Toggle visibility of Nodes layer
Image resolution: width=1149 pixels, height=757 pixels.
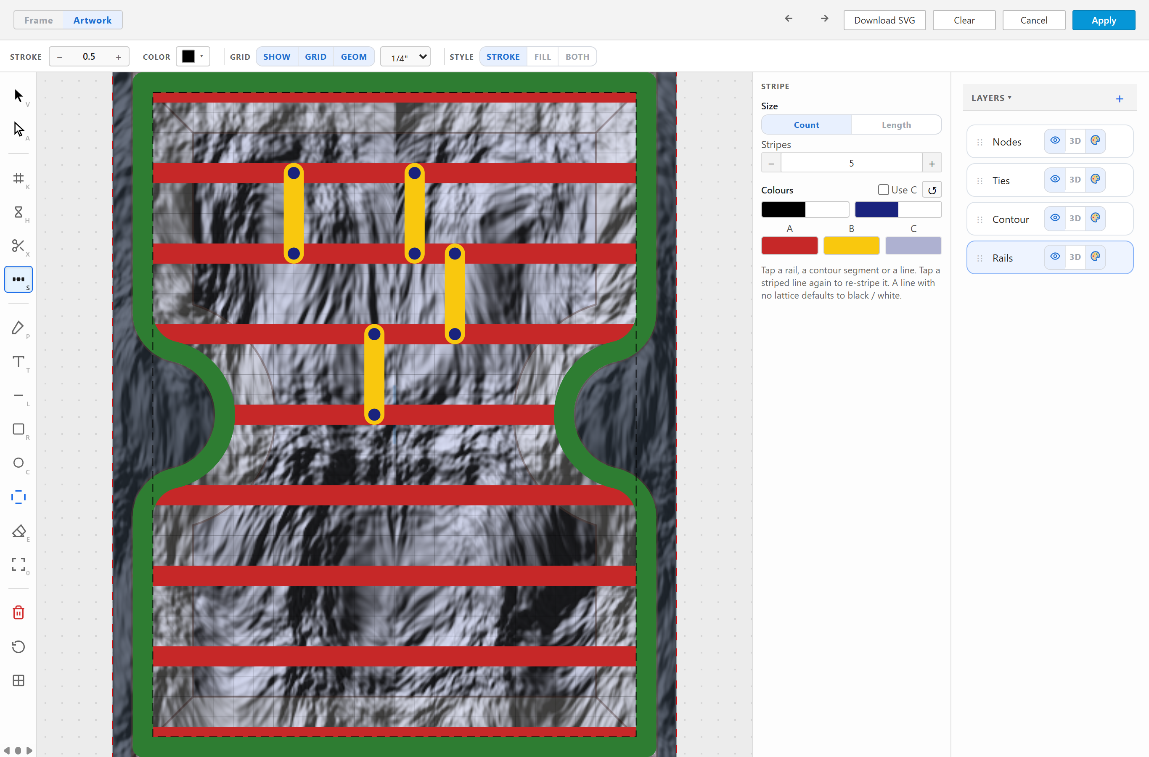point(1055,140)
